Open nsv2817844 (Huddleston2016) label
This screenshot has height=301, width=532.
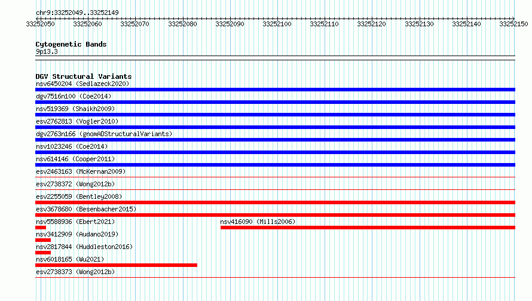pyautogui.click(x=84, y=247)
